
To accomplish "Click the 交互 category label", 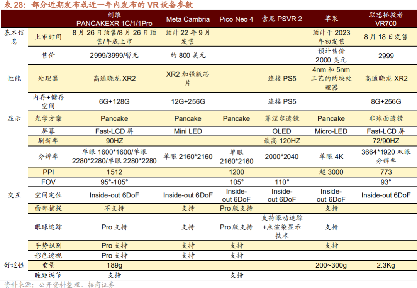I will point(14,195).
